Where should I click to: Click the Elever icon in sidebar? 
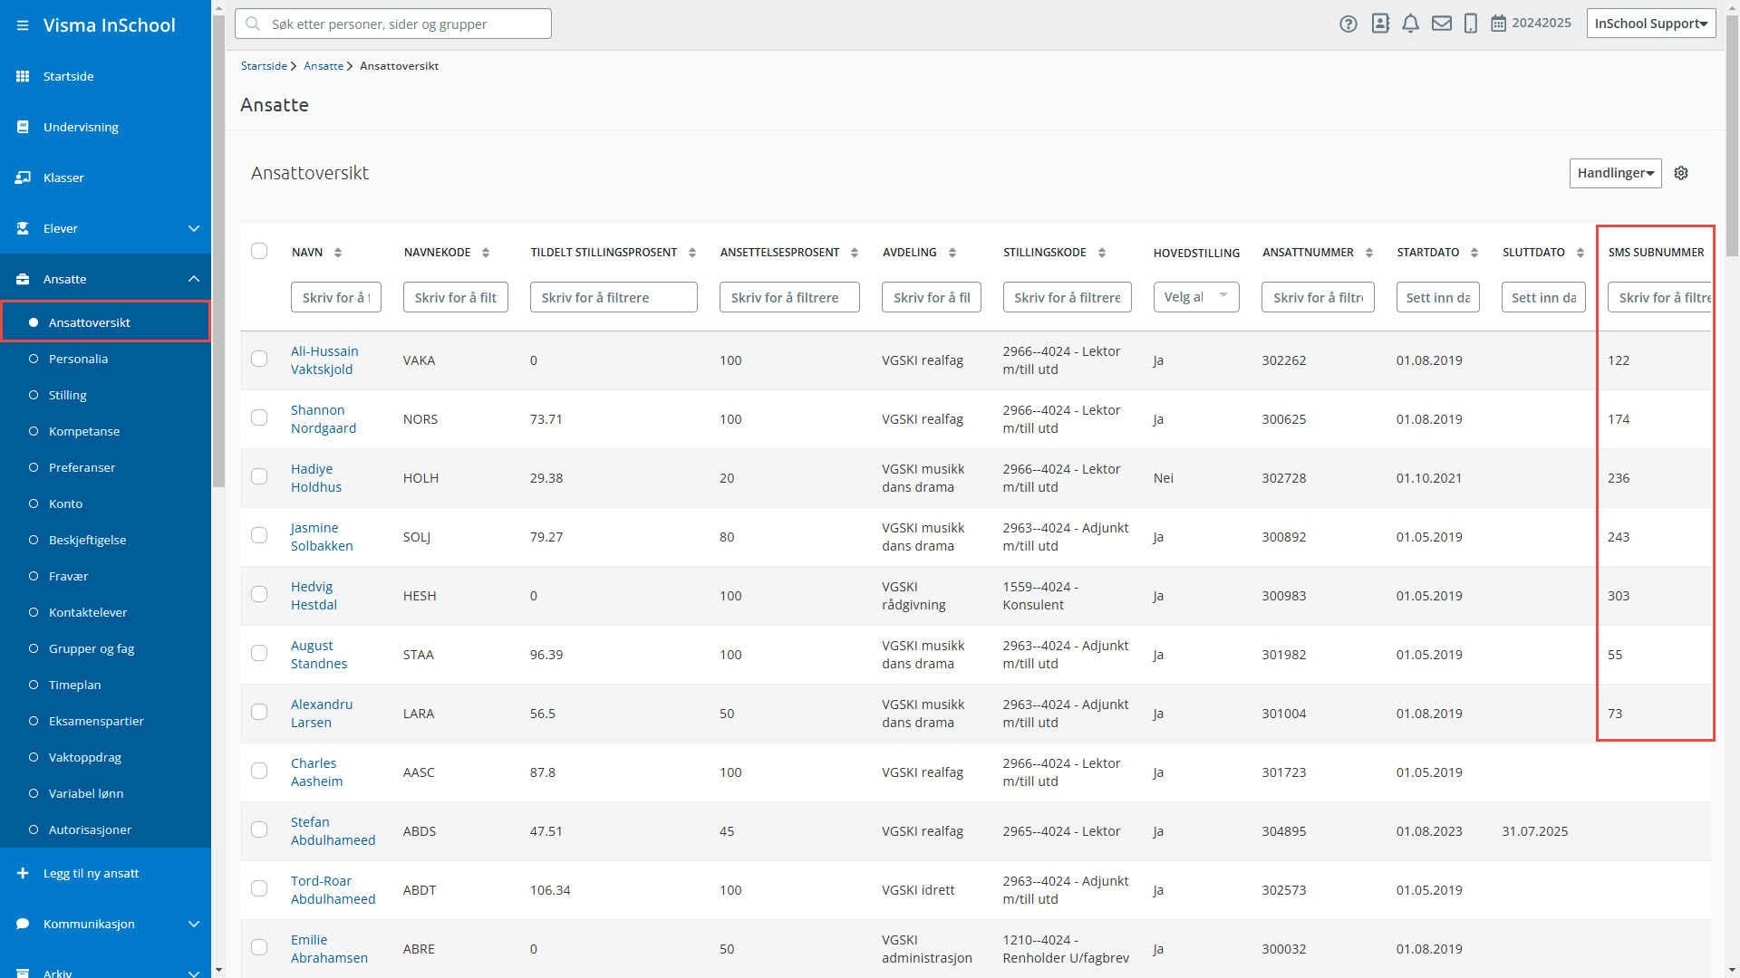point(23,228)
